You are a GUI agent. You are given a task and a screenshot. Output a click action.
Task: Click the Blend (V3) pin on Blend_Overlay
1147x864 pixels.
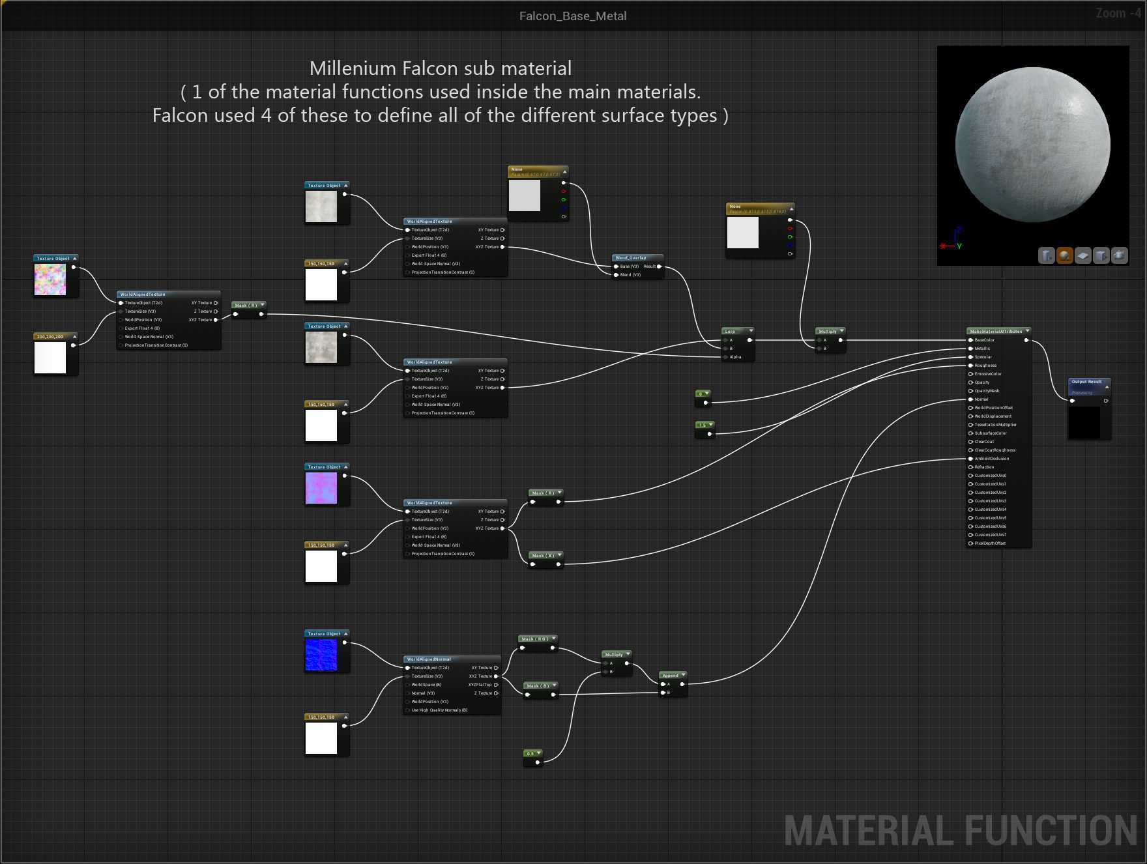tap(616, 275)
